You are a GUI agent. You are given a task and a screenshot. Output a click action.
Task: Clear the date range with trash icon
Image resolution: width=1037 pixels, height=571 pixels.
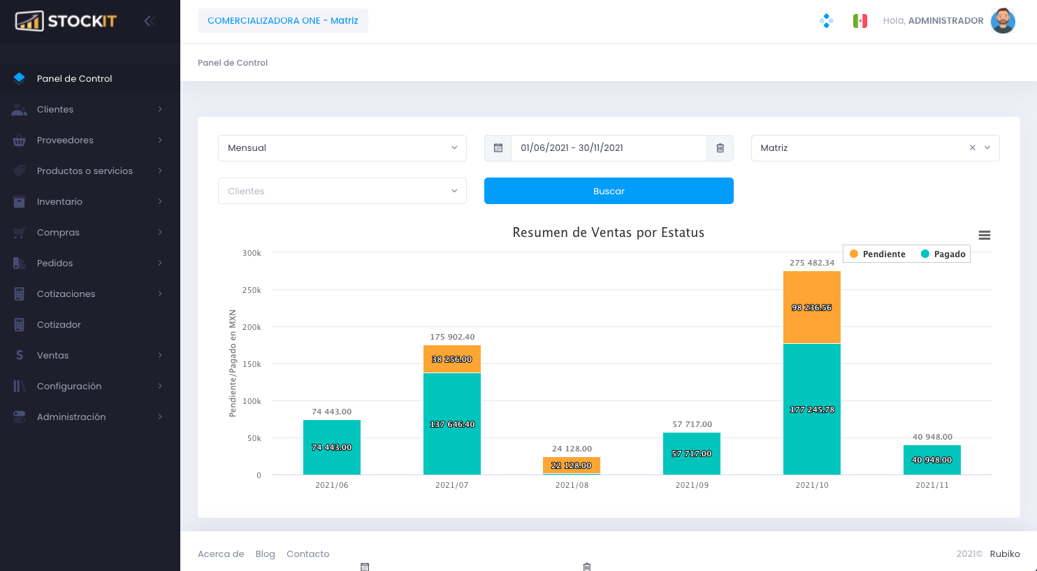tap(720, 148)
